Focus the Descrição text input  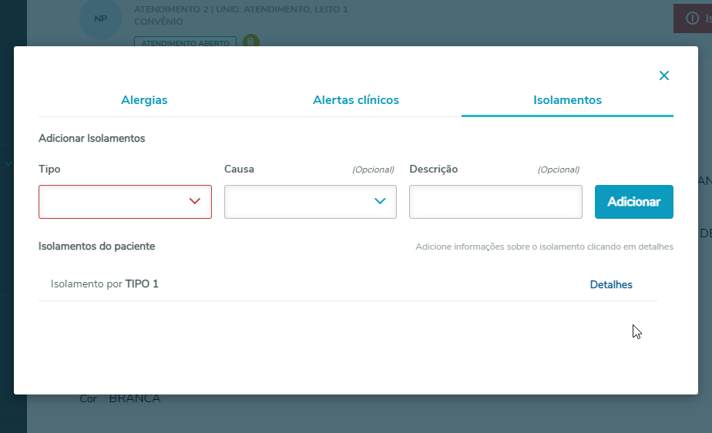click(495, 202)
